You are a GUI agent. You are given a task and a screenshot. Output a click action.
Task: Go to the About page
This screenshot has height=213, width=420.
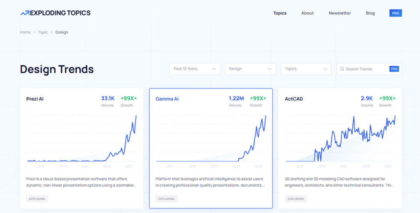(x=307, y=13)
